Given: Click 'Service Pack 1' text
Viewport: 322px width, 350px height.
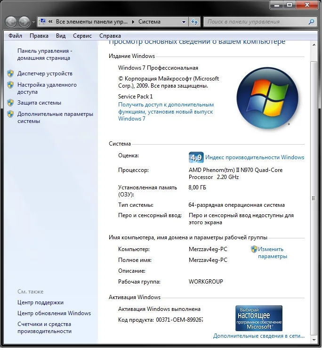Looking at the screenshot, I should coord(135,97).
